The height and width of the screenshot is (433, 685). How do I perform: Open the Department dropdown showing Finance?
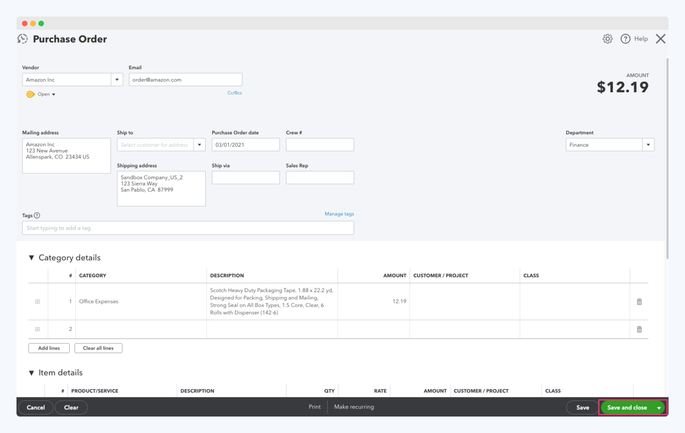coord(648,144)
